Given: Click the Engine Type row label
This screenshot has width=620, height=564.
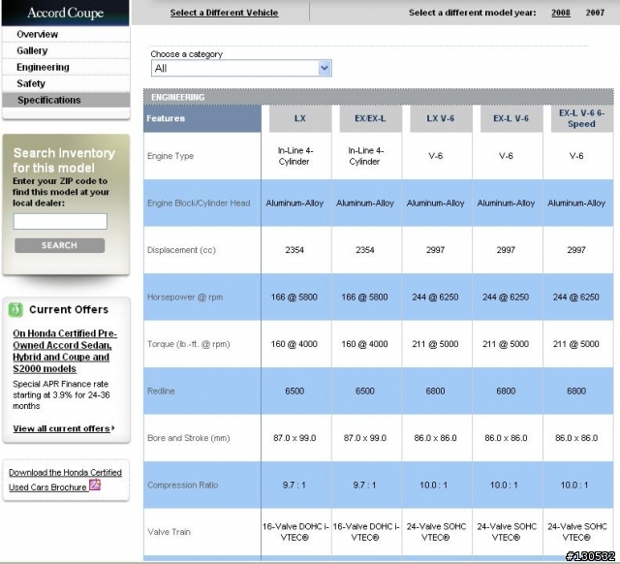Looking at the screenshot, I should click(170, 156).
